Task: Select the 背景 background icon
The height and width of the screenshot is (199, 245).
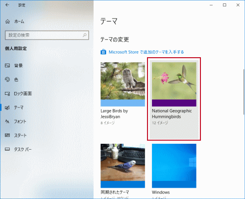Action: [x=7, y=66]
